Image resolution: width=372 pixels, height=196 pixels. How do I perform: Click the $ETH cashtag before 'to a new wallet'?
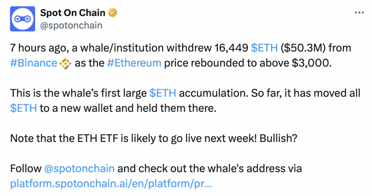click(x=24, y=108)
